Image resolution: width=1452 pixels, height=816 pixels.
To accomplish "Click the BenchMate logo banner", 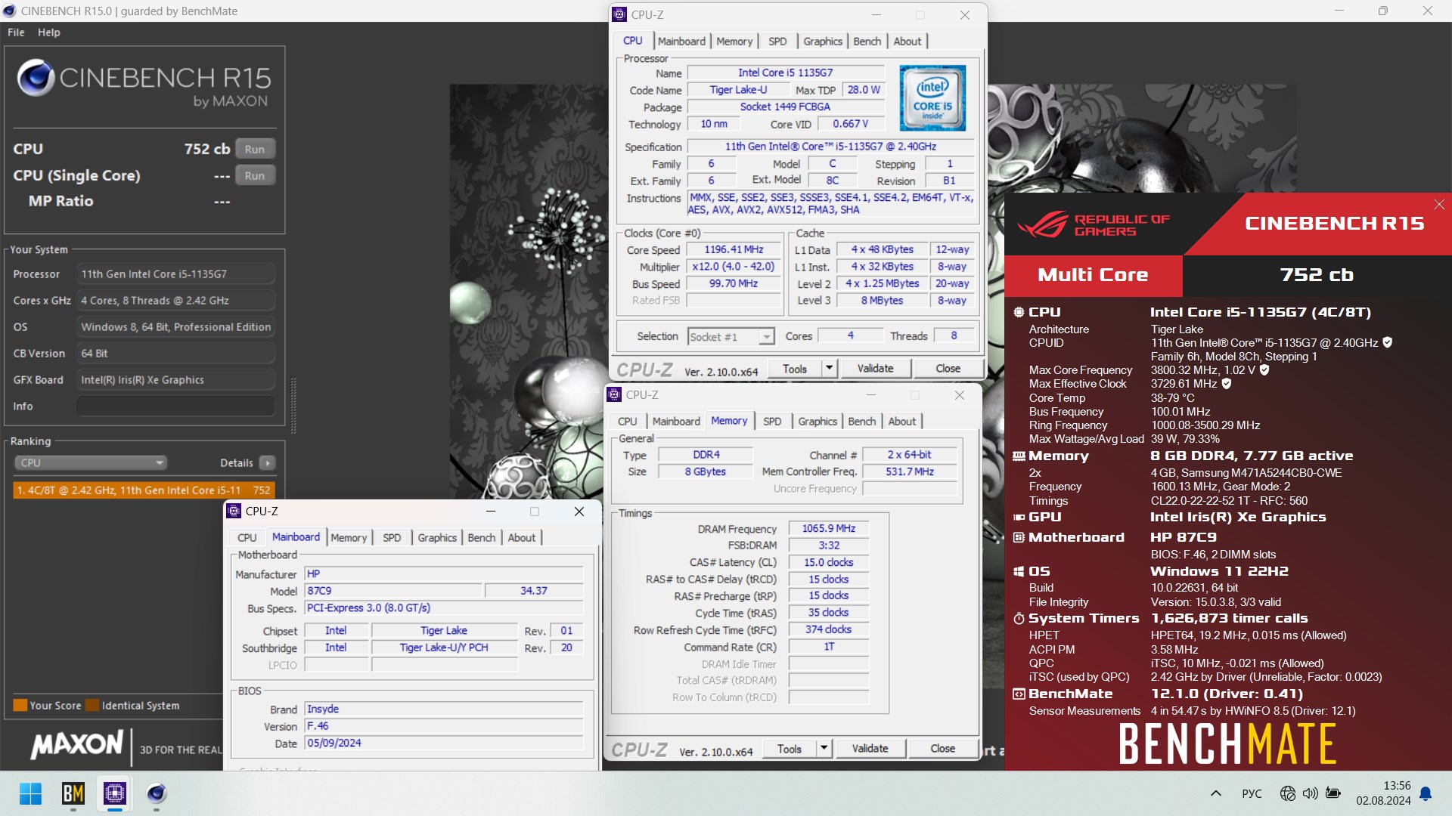I will point(1228,743).
